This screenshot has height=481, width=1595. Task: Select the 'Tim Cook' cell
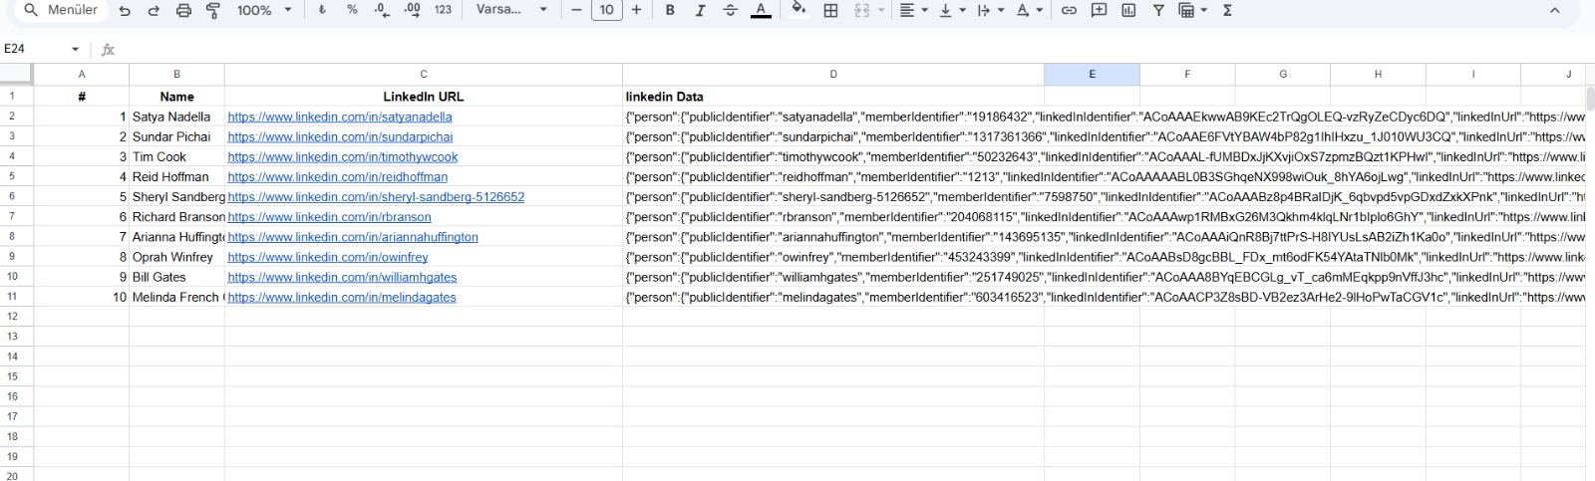point(176,156)
